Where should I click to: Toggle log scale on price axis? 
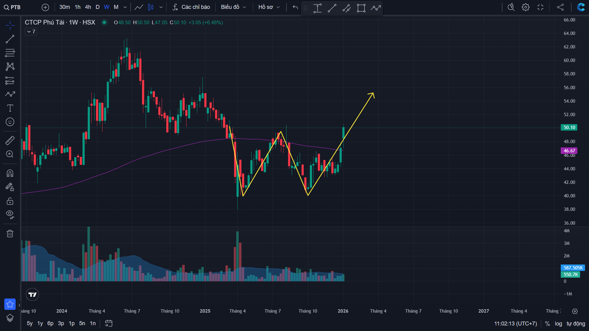tap(558, 324)
